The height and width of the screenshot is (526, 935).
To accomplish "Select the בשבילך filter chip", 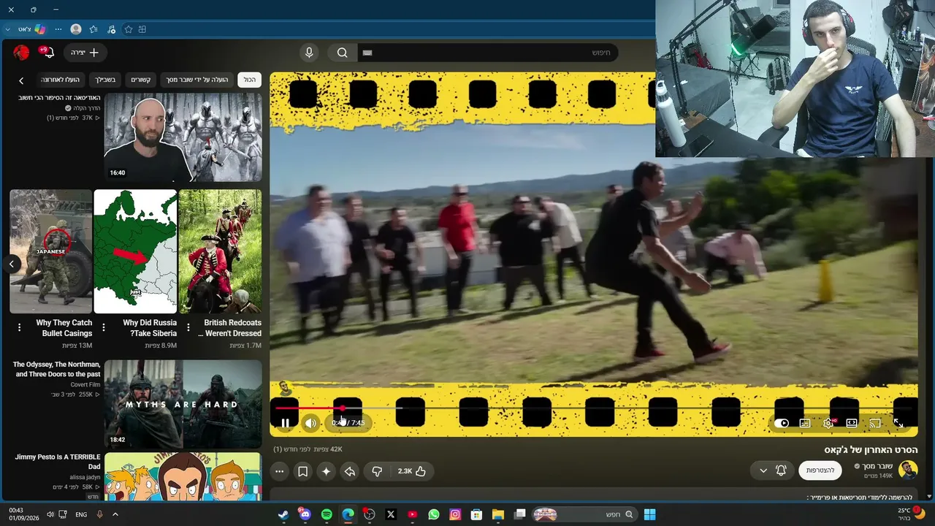I will pyautogui.click(x=104, y=80).
